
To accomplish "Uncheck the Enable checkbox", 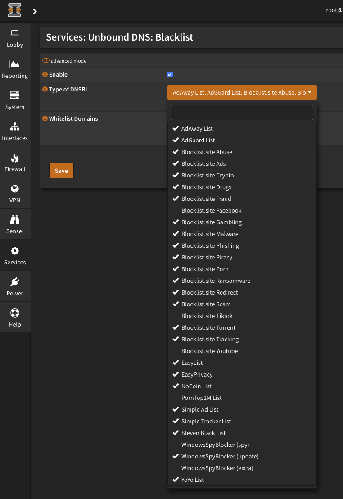I will coord(170,75).
